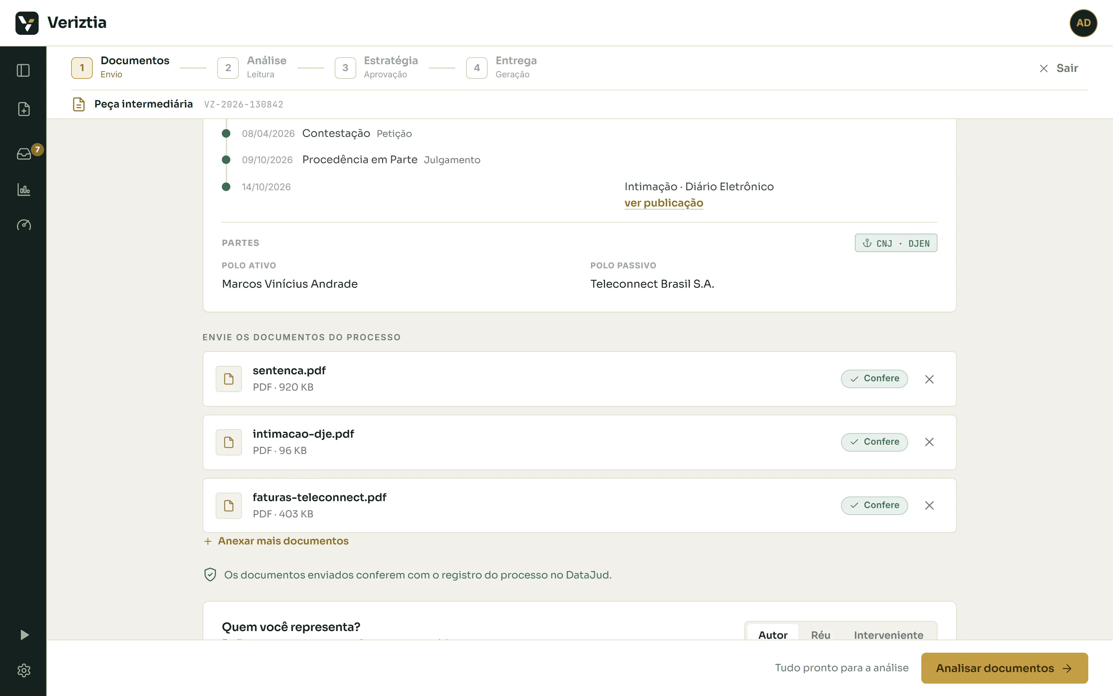Screen dimensions: 1113x696
Task: Go to step 2 Análise
Action: [252, 68]
